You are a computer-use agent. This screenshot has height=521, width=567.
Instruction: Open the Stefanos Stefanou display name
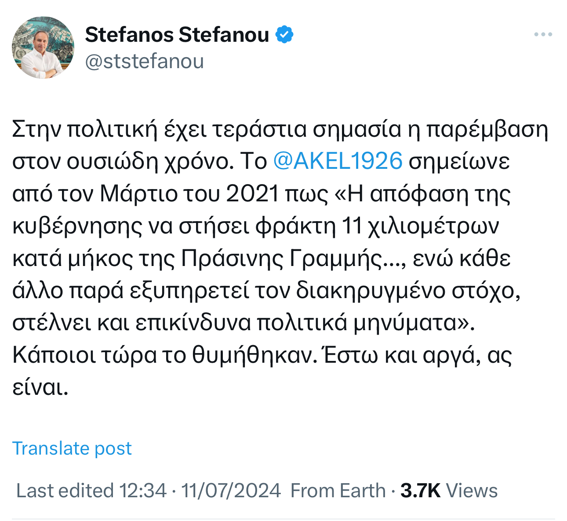(177, 35)
